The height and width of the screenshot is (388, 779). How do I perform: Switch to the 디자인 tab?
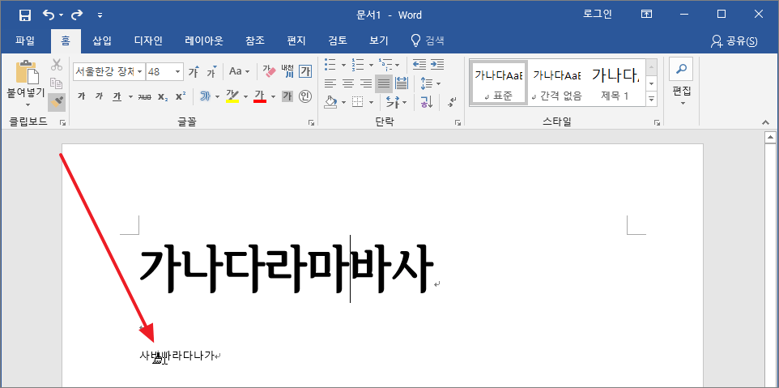point(148,41)
